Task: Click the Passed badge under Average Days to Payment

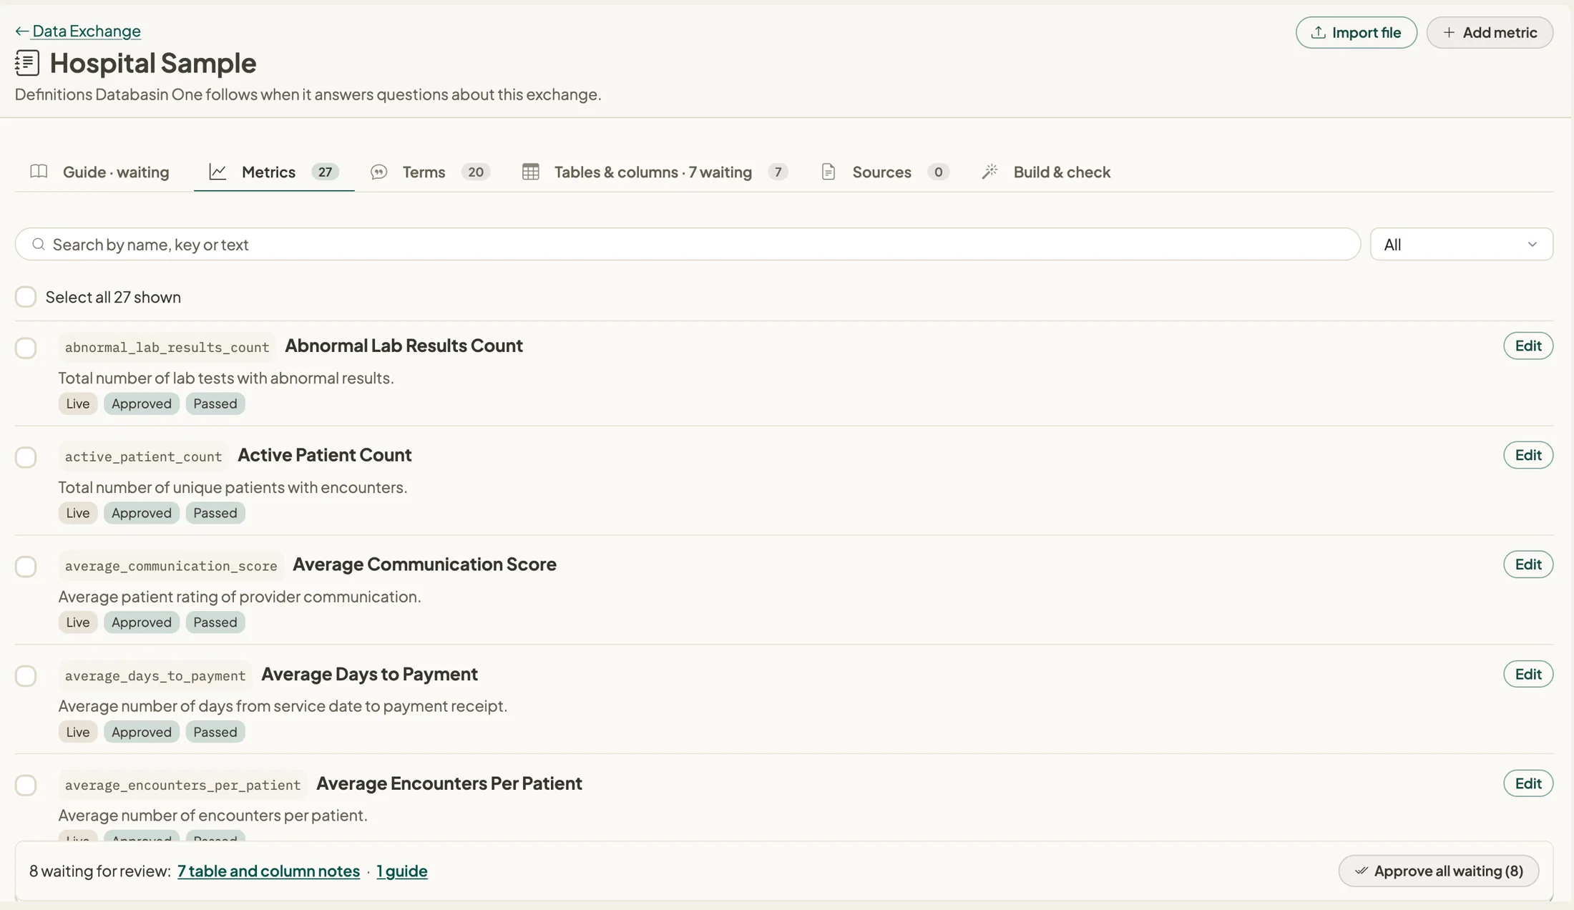Action: [215, 732]
